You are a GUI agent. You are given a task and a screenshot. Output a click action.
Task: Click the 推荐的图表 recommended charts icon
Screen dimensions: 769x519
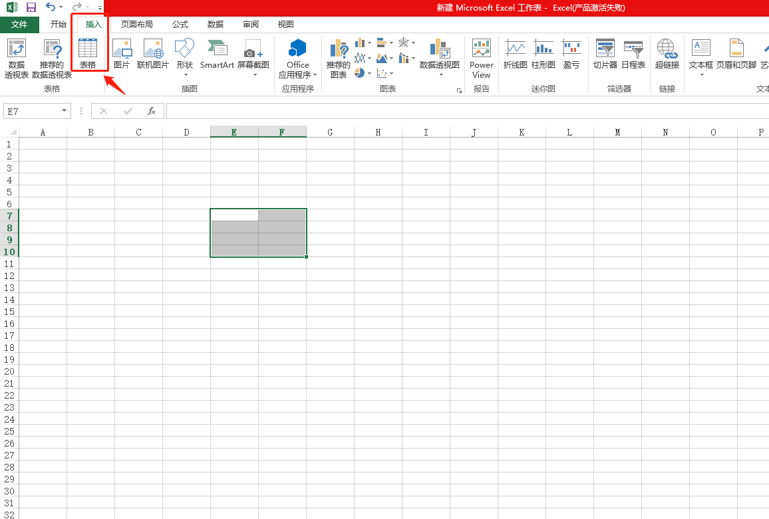(339, 58)
